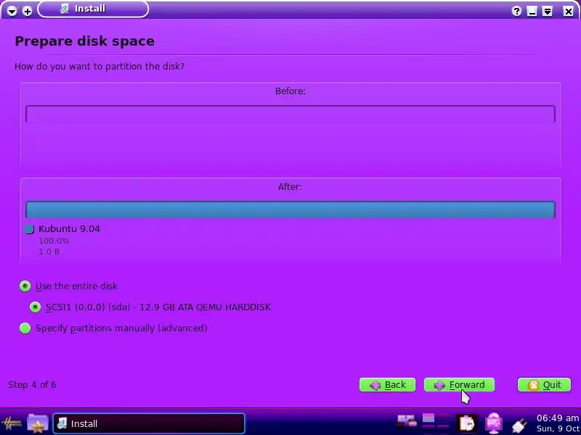Select Specify partitions manually (advanced)

click(x=113, y=328)
